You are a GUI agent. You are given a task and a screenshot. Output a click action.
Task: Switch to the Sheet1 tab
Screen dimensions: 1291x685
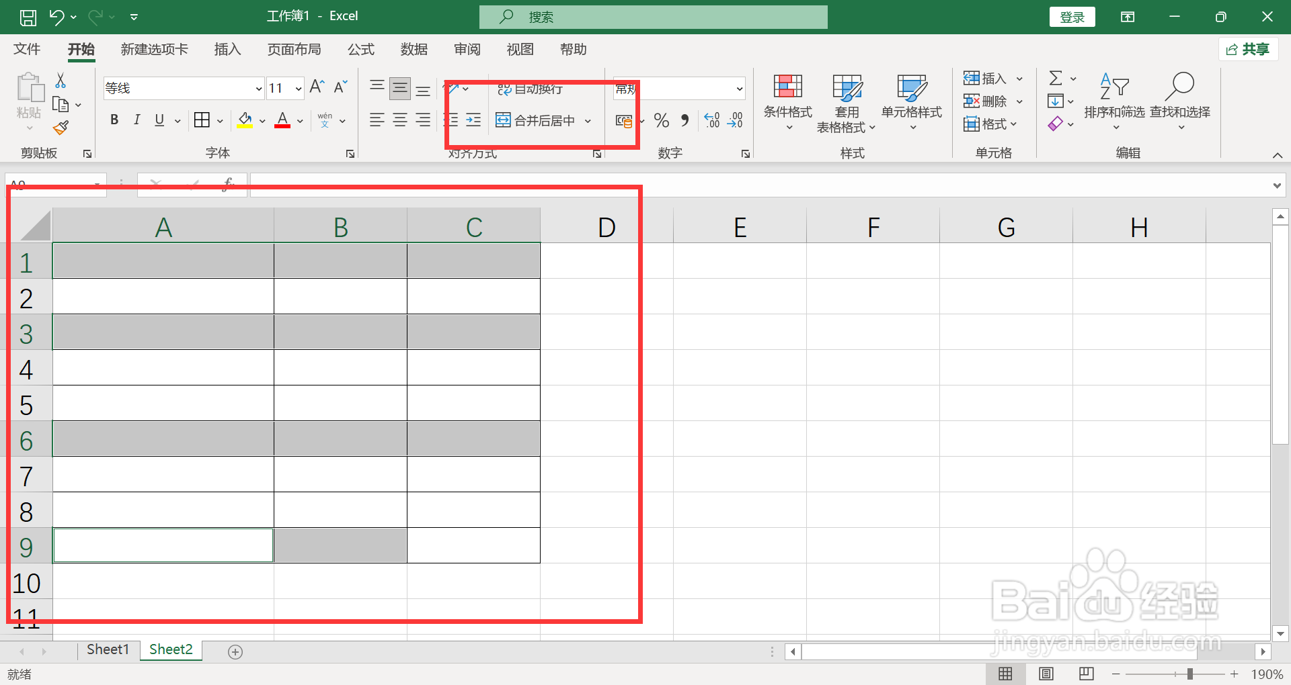point(108,649)
